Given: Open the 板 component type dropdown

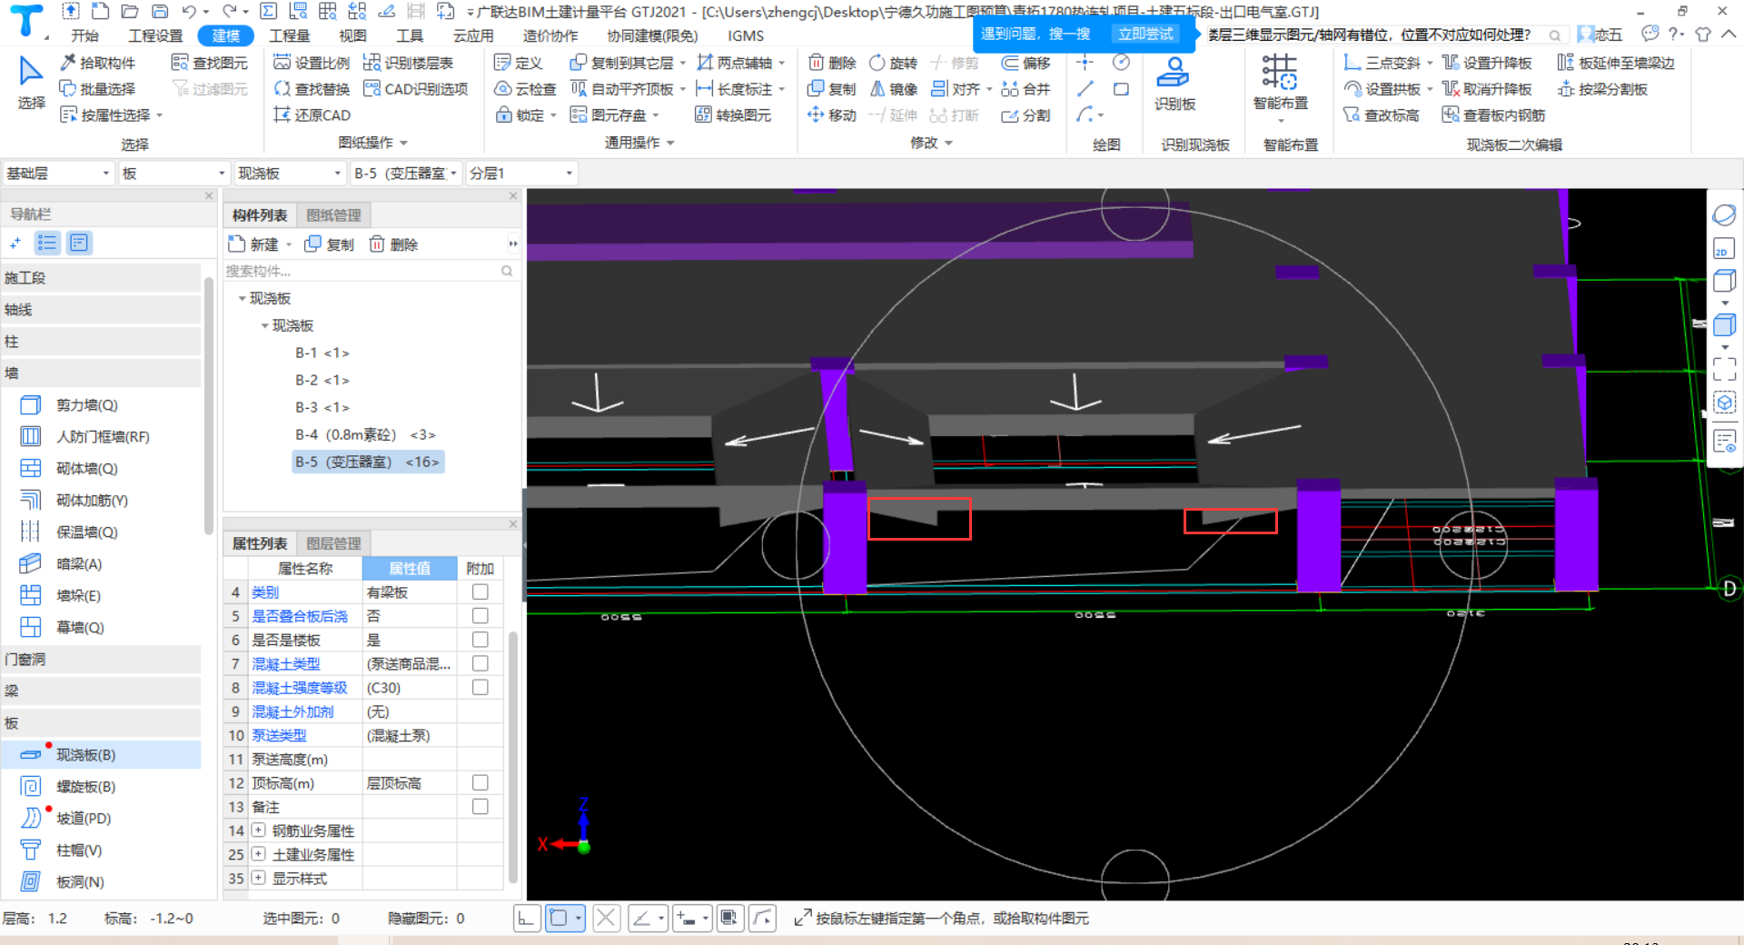Looking at the screenshot, I should point(173,174).
